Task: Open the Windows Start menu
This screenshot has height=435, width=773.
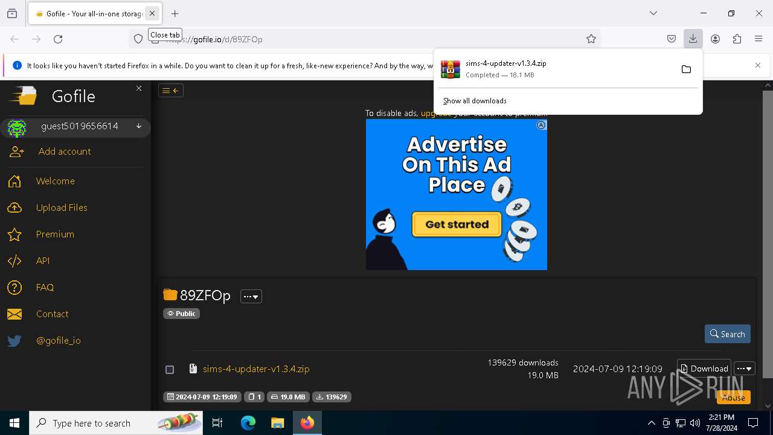Action: (x=14, y=423)
